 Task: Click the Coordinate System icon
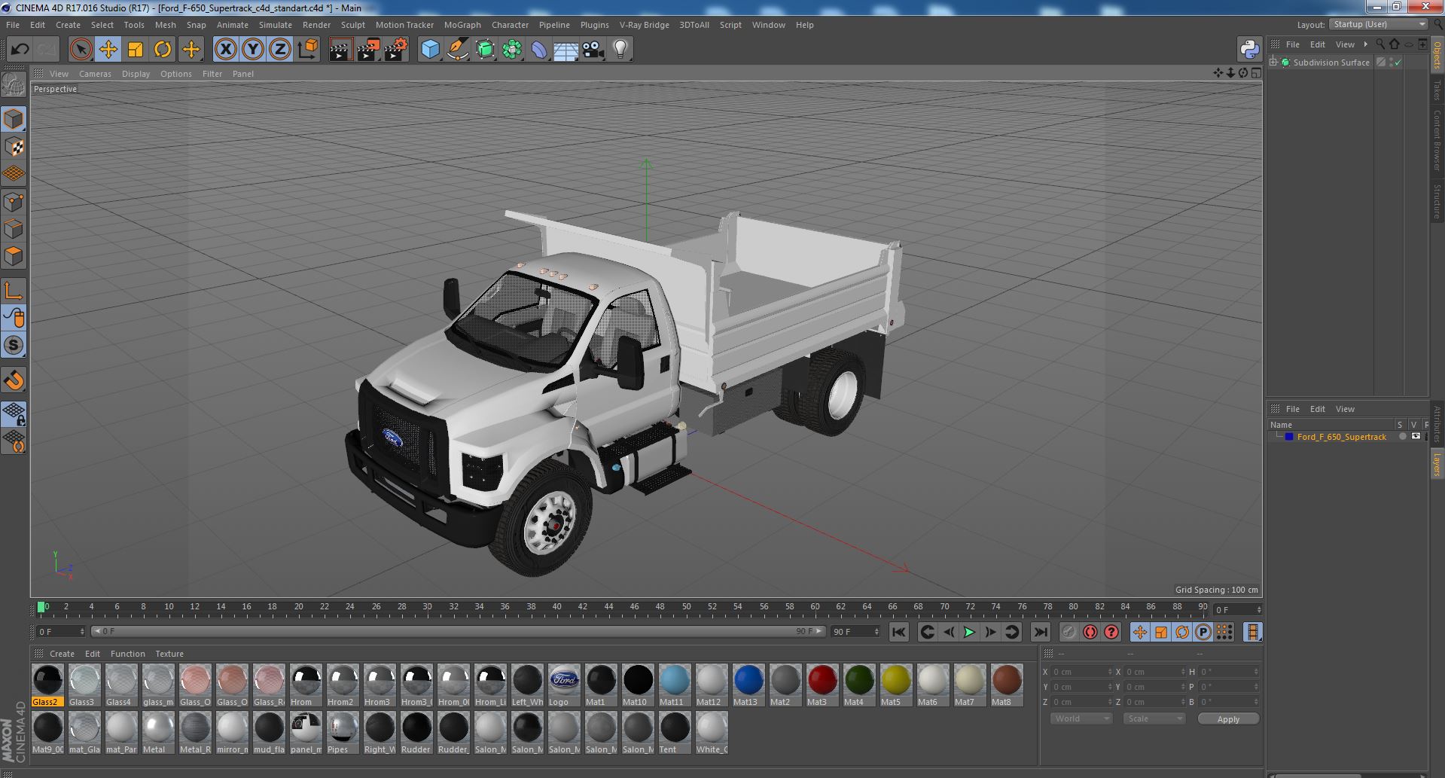pyautogui.click(x=308, y=50)
